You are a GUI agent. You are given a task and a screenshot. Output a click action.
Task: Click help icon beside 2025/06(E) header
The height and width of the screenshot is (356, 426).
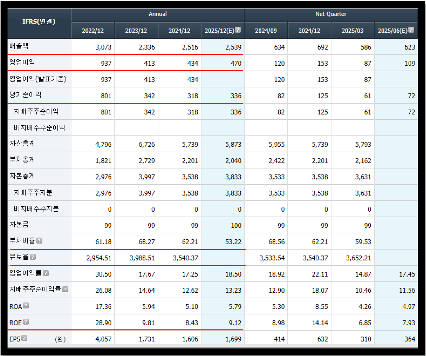(x=411, y=30)
